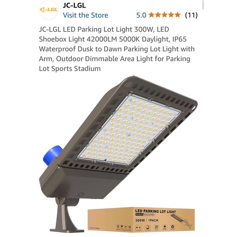Click the LED PARKING LOT LIGHT box label
The height and width of the screenshot is (237, 237).
[156, 211]
